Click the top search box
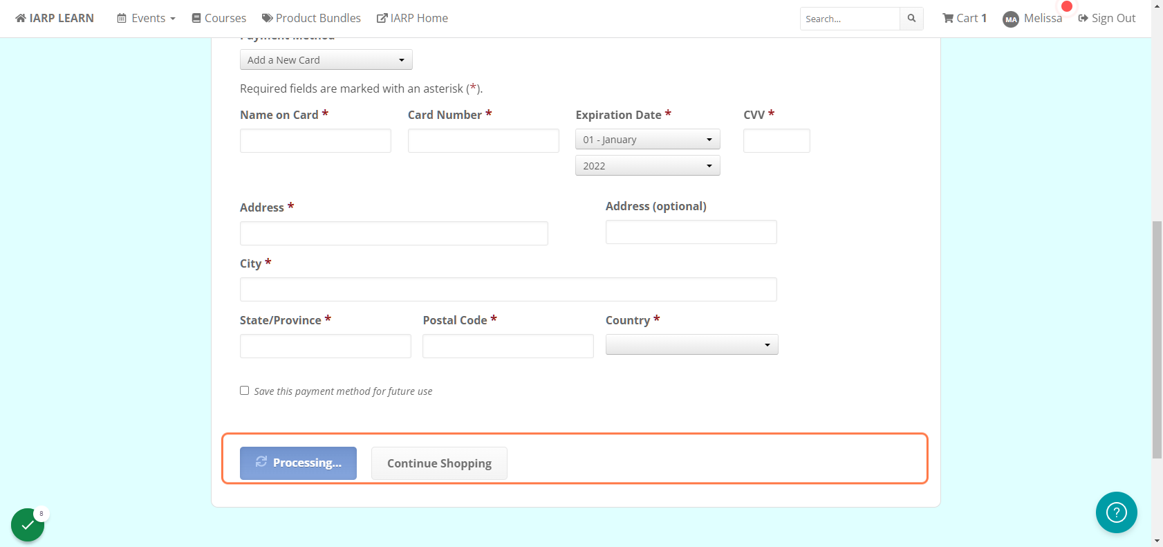Image resolution: width=1163 pixels, height=547 pixels. click(850, 19)
